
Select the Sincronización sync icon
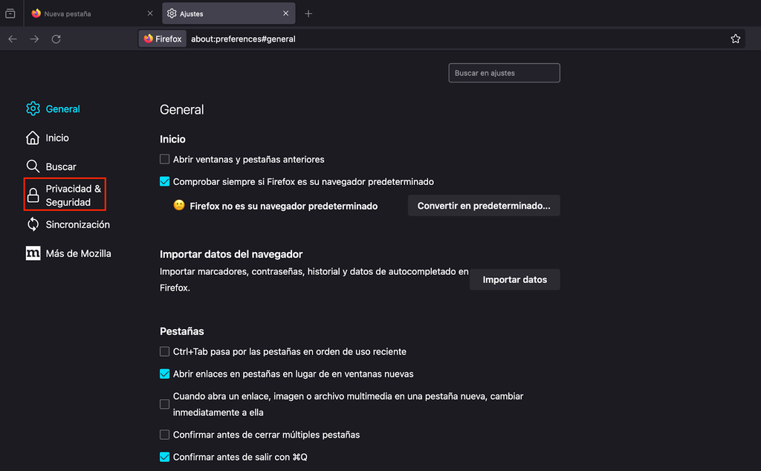[x=33, y=224]
